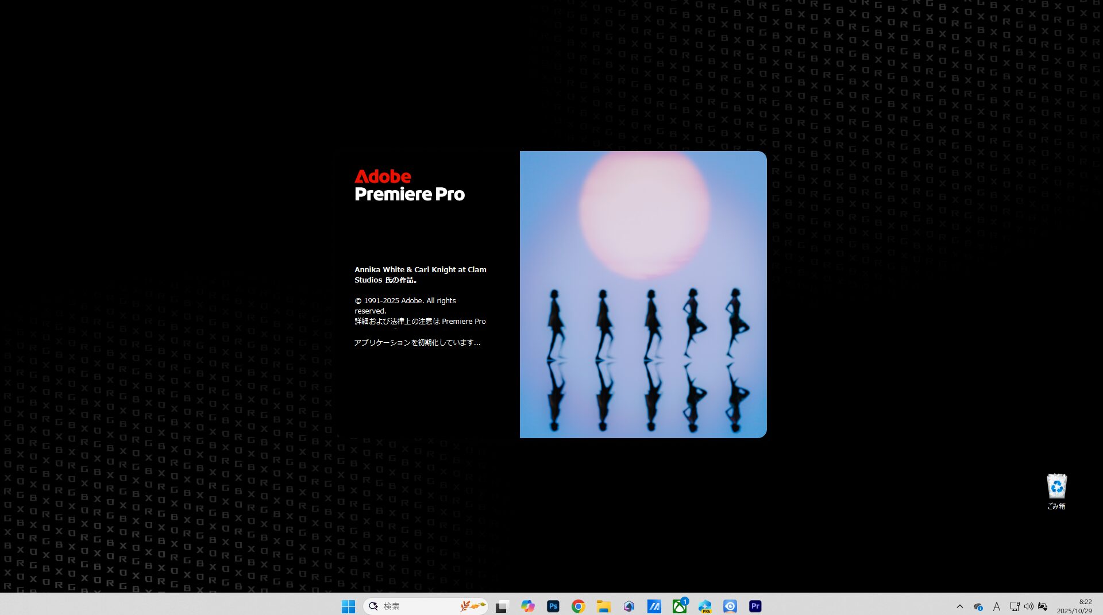
Task: Switch to Premiere Pro in the taskbar
Action: pyautogui.click(x=755, y=606)
